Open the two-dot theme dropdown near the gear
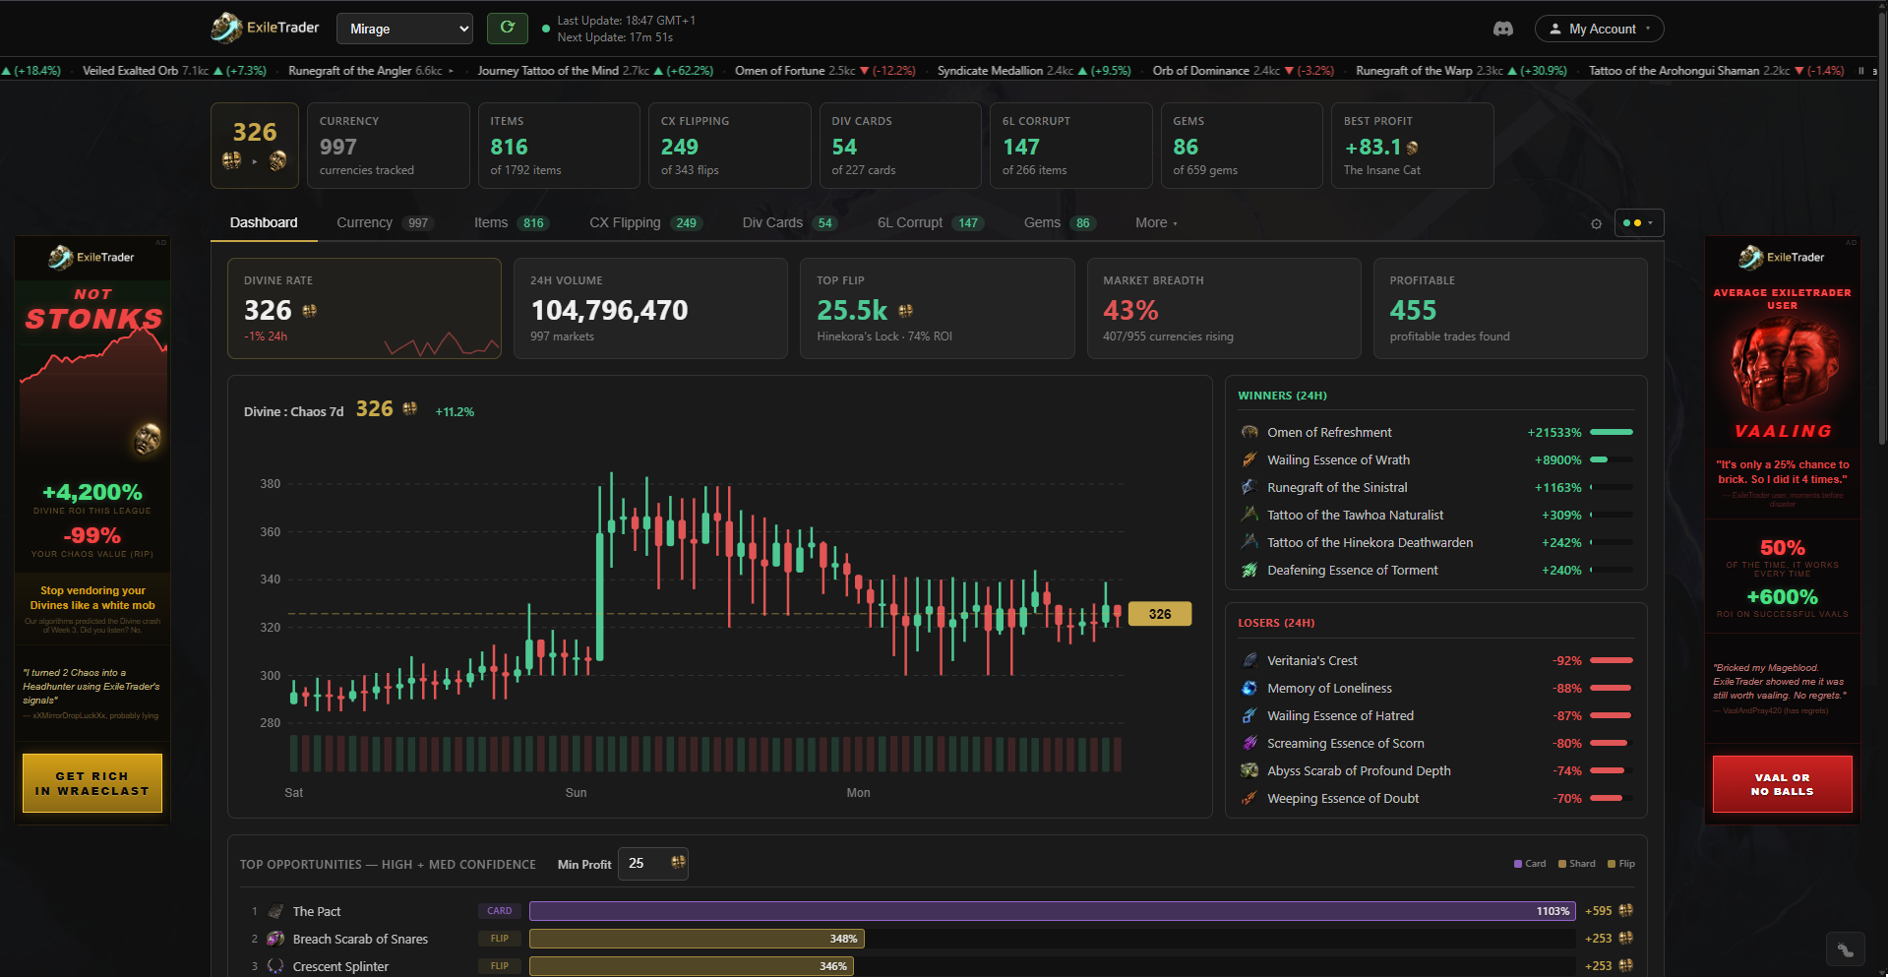Viewport: 1888px width, 977px height. (x=1638, y=223)
